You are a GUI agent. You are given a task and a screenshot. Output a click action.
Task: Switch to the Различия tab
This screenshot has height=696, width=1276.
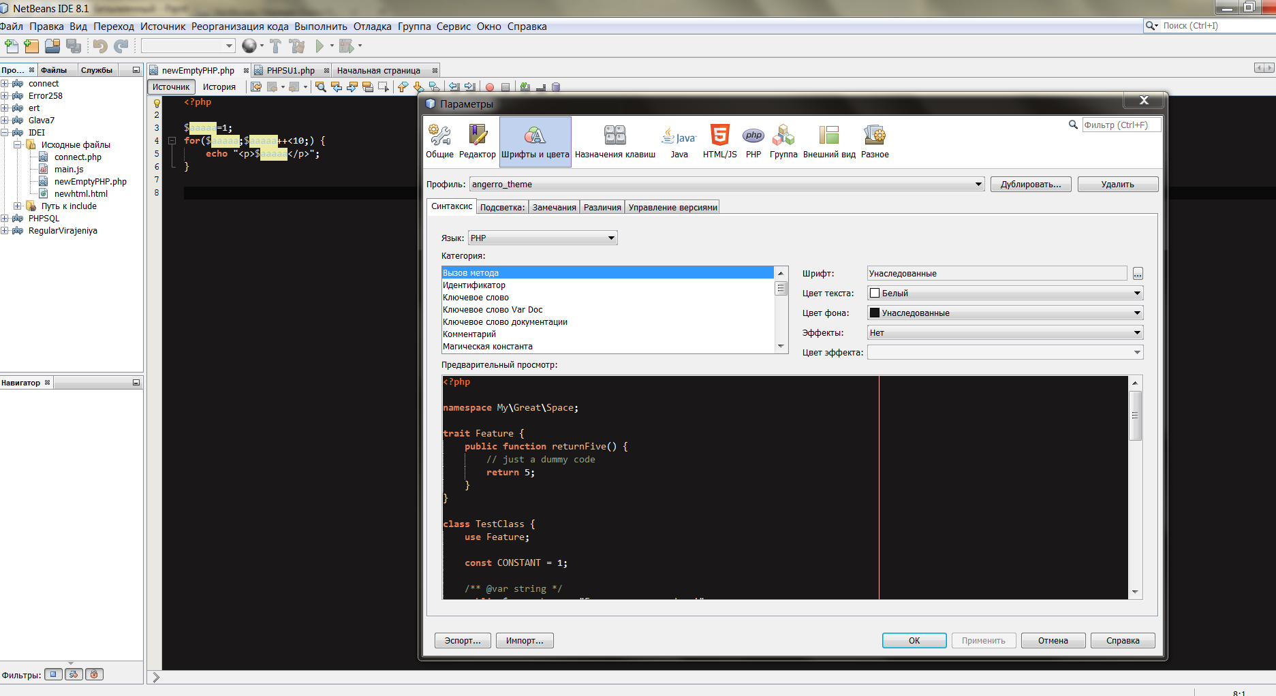602,207
